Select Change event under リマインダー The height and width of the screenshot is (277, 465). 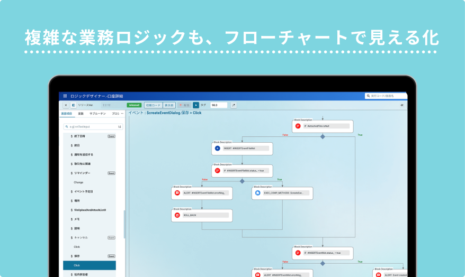point(78,182)
